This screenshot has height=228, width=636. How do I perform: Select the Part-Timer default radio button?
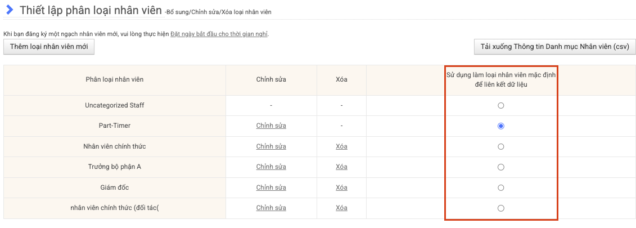(x=501, y=126)
